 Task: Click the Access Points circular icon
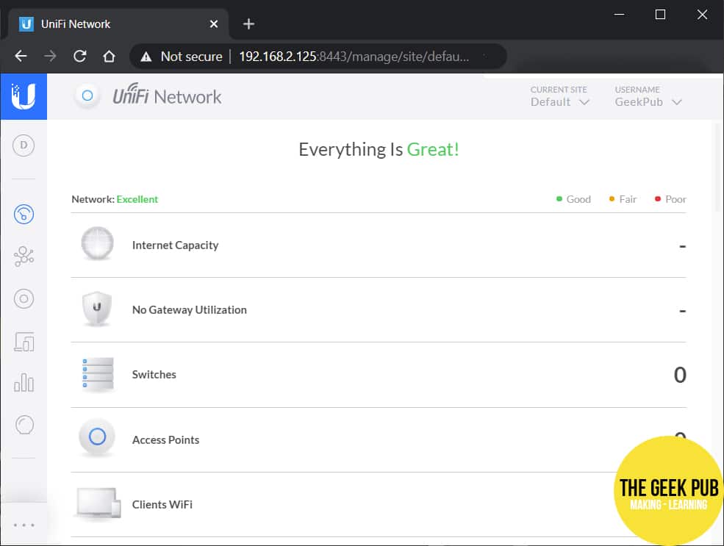pyautogui.click(x=97, y=437)
